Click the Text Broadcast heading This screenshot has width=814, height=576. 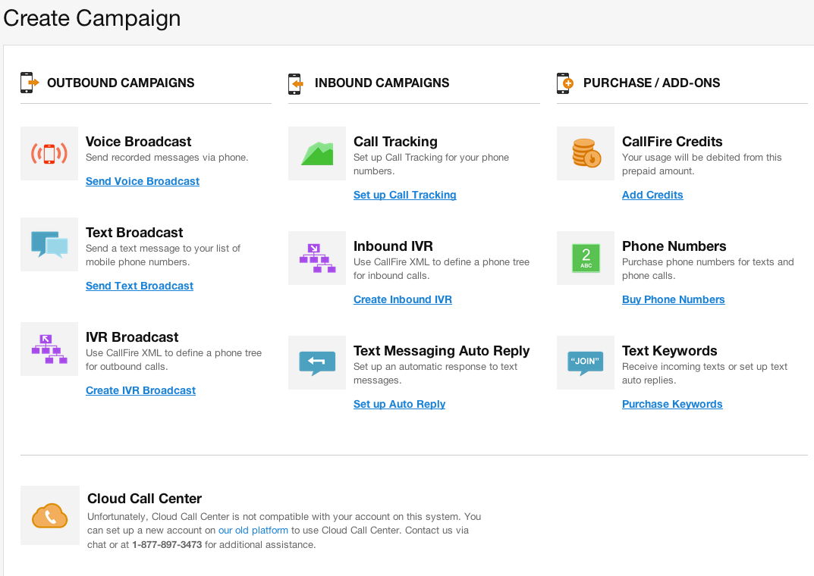(134, 232)
